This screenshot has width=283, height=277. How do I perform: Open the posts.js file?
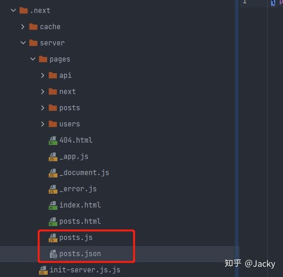tap(76, 238)
